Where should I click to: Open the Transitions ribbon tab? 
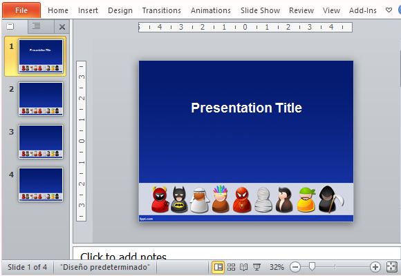click(x=161, y=10)
